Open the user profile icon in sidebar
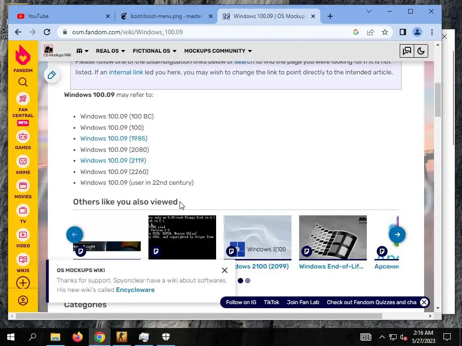 pos(23,300)
